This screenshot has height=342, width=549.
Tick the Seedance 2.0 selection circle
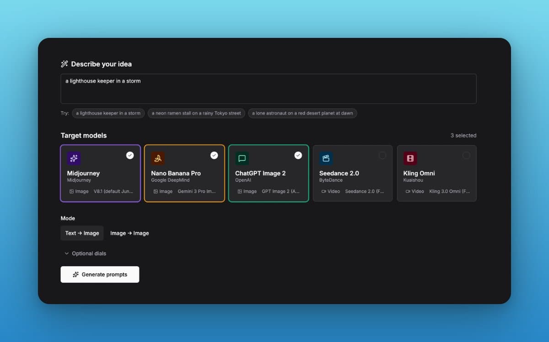(x=382, y=155)
